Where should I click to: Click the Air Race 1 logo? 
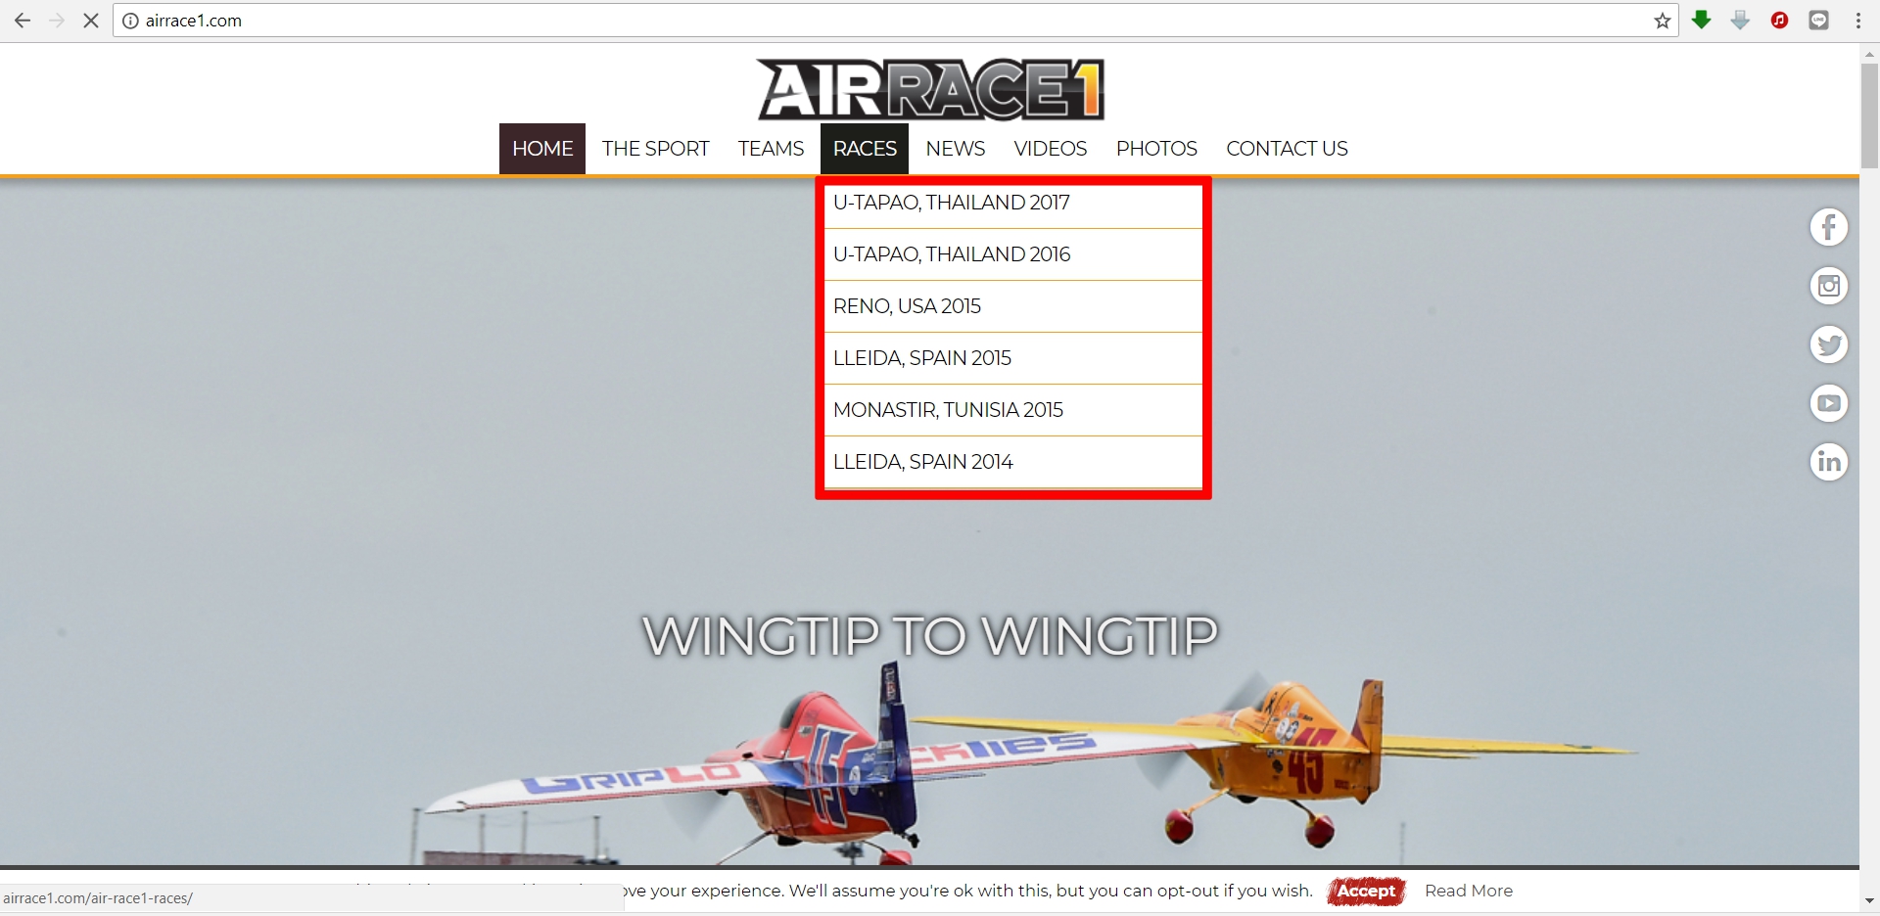click(x=930, y=89)
